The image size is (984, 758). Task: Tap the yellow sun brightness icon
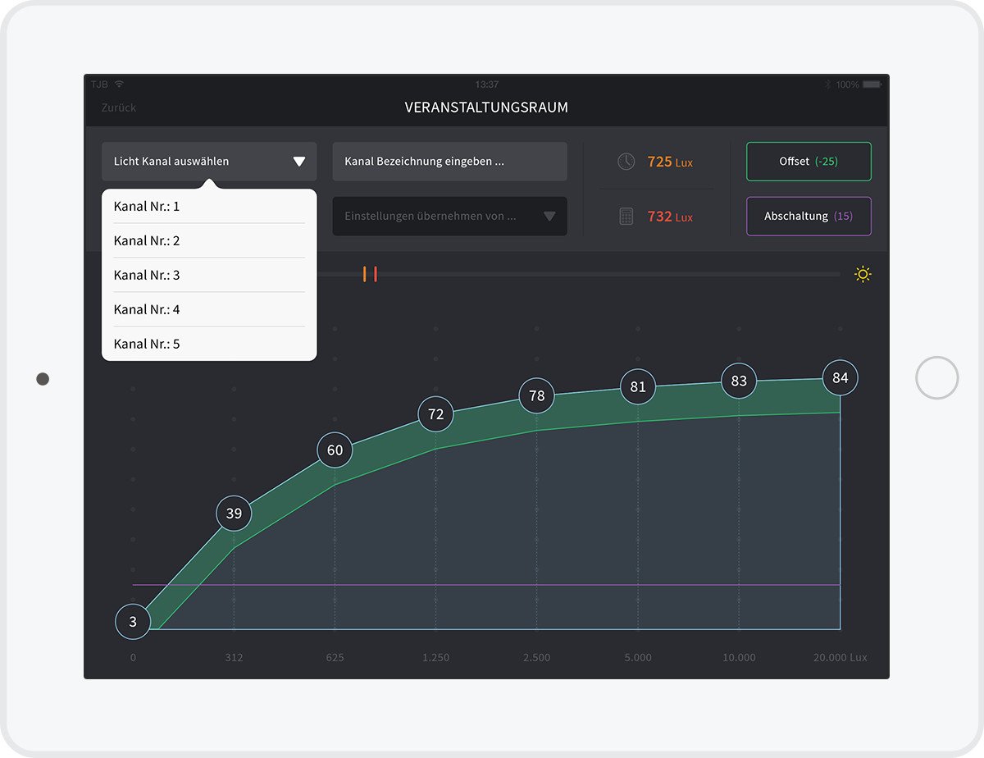863,275
